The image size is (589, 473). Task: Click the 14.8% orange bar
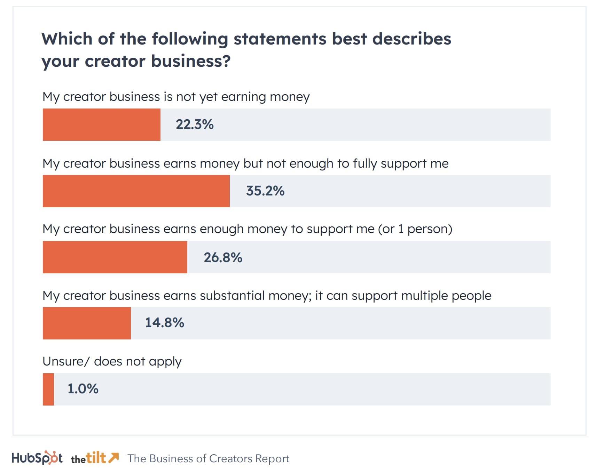click(x=87, y=323)
